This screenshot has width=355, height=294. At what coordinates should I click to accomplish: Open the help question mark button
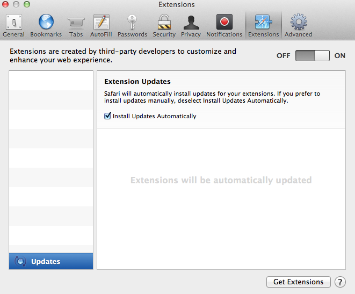click(x=340, y=282)
